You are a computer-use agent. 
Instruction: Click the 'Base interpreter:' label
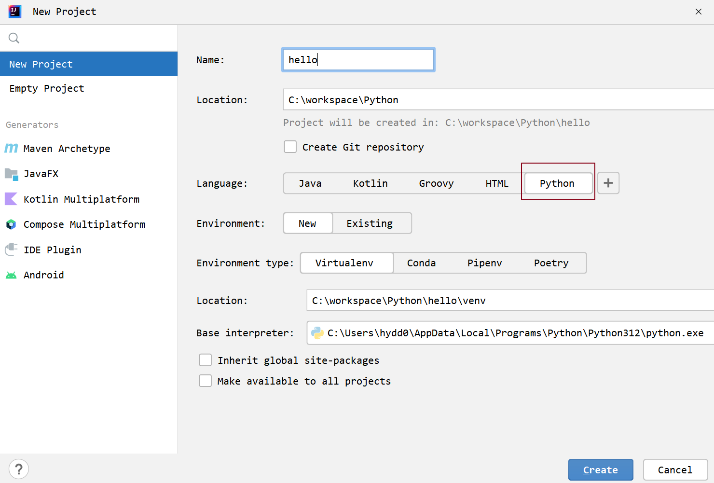coord(245,333)
